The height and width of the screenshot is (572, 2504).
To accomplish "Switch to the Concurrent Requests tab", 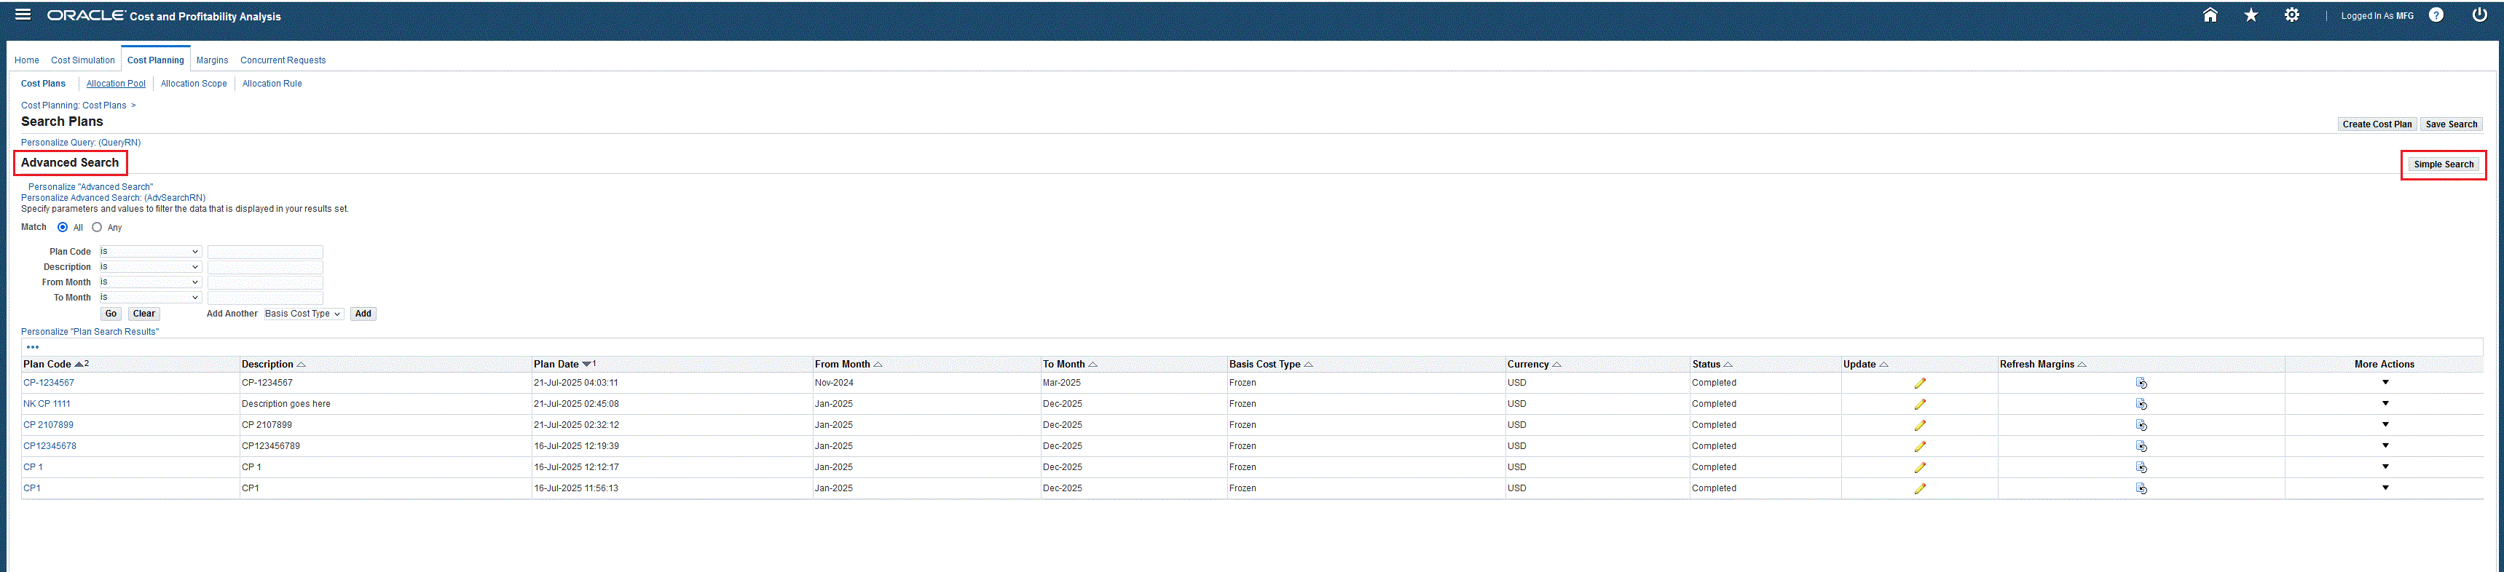I will pyautogui.click(x=283, y=60).
